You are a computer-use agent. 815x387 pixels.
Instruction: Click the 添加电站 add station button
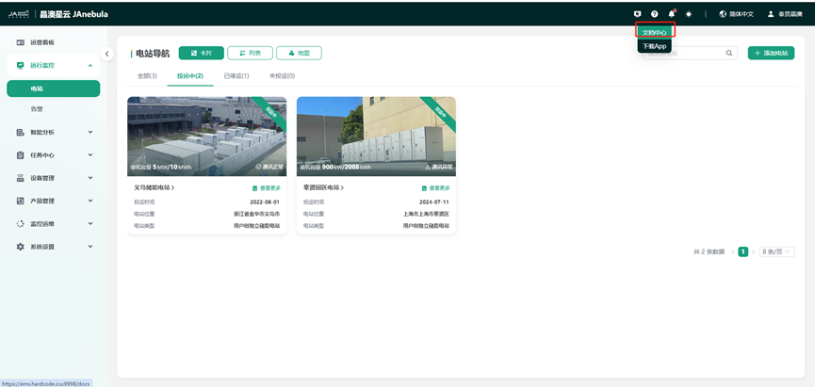tap(771, 54)
